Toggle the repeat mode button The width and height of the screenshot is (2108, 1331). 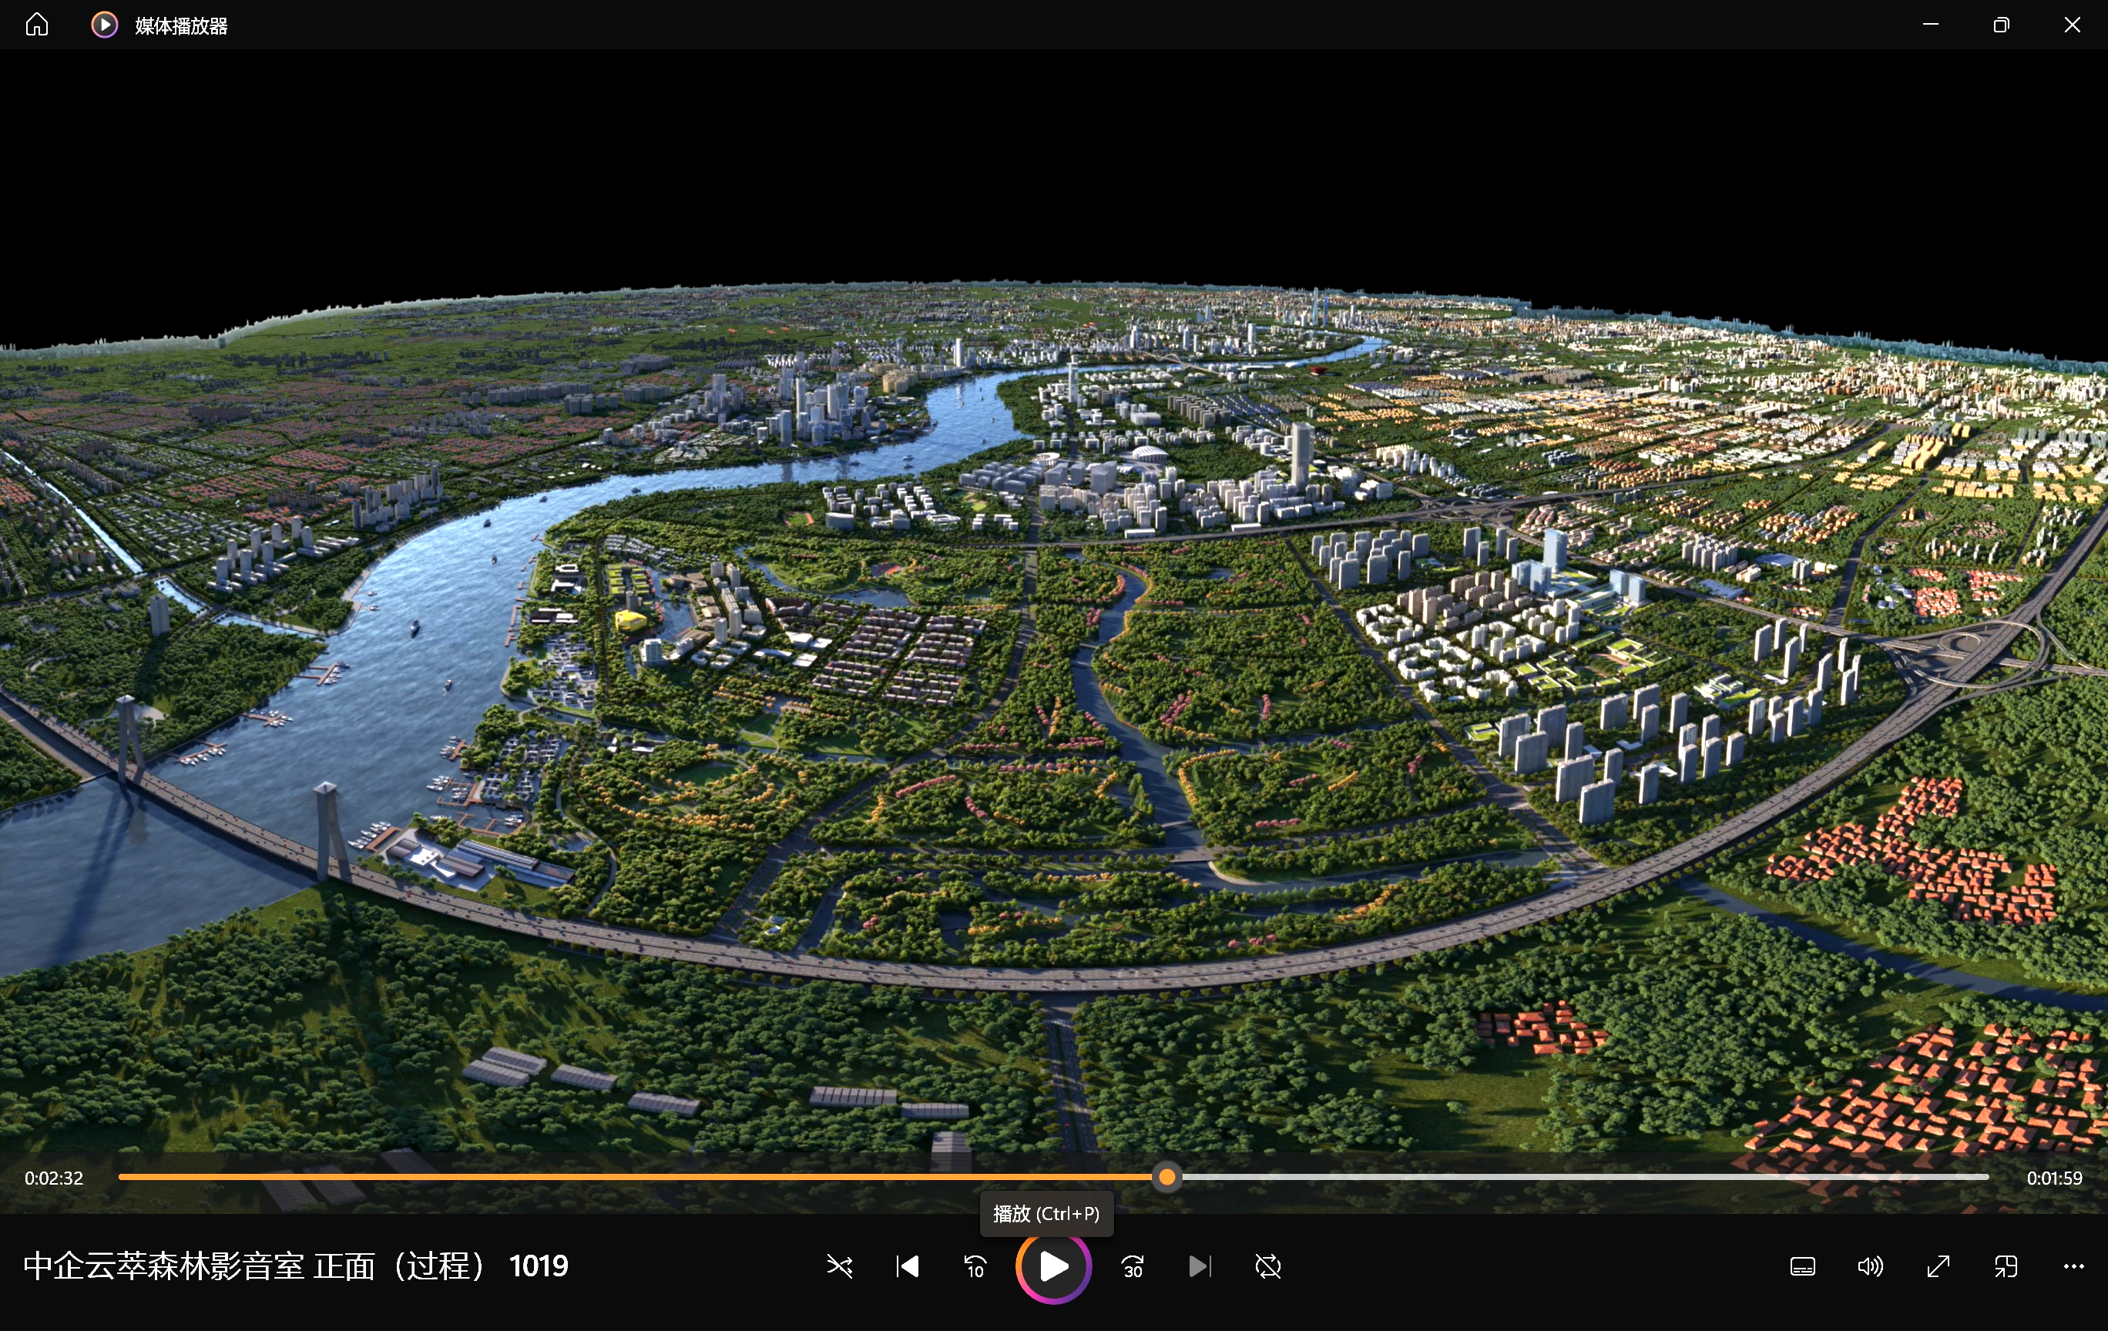click(1267, 1266)
